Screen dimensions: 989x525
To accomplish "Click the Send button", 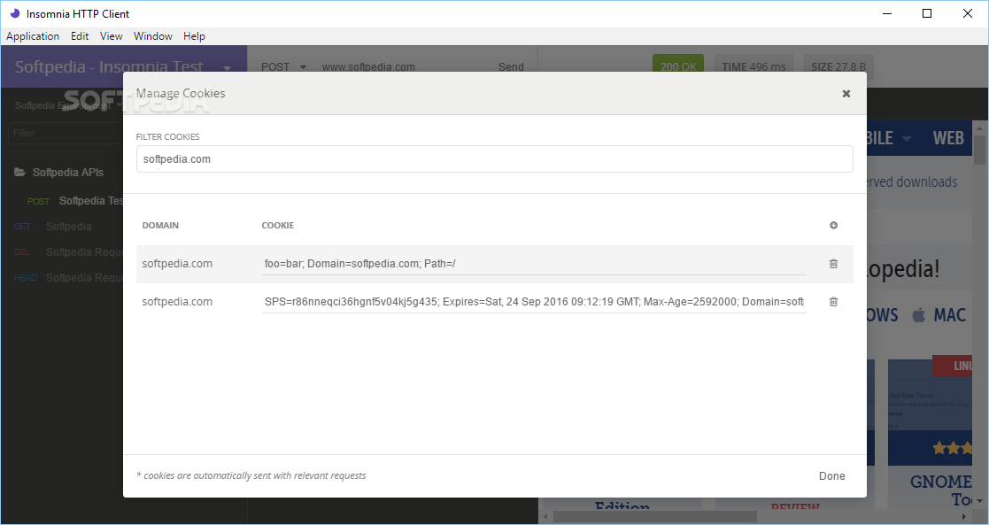I will 511,67.
